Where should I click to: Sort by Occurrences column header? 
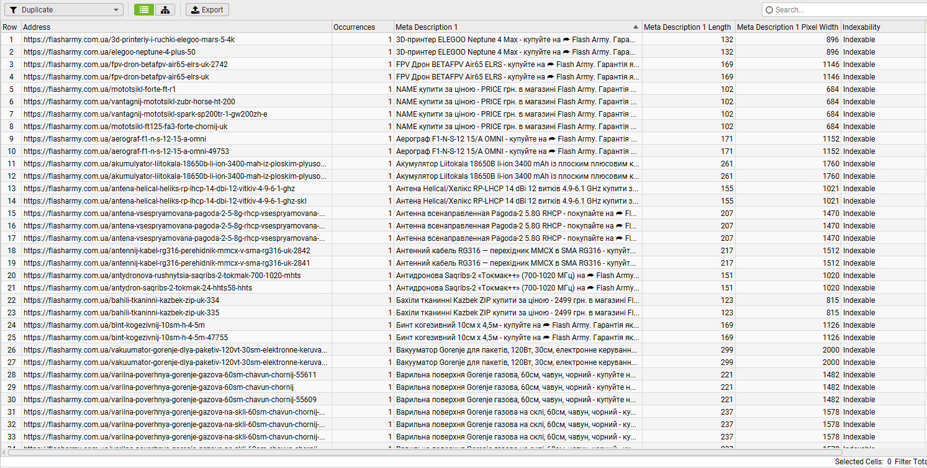click(x=363, y=27)
